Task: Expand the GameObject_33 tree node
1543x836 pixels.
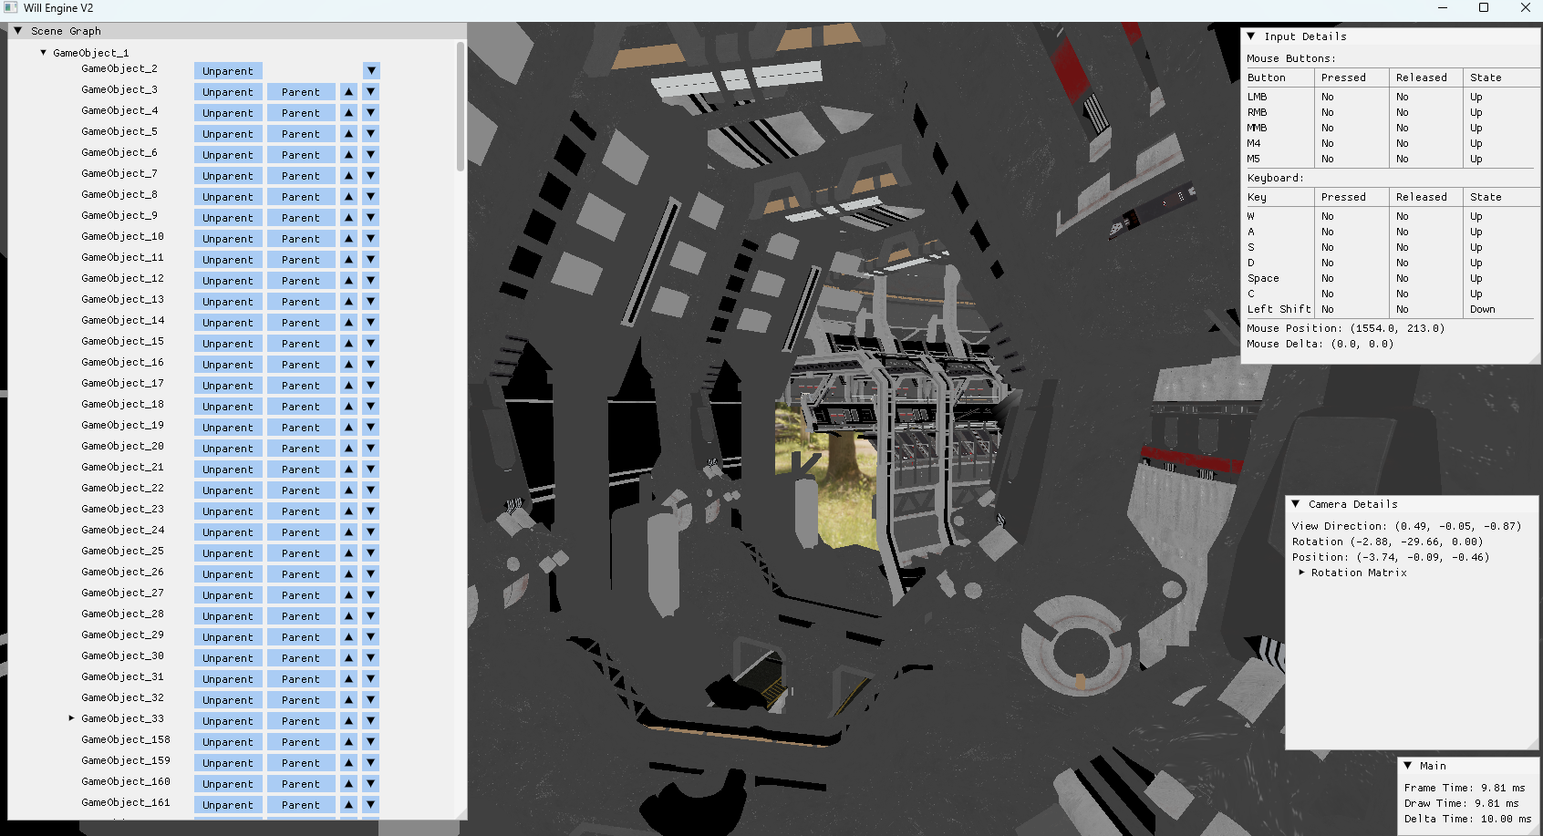Action: (71, 718)
